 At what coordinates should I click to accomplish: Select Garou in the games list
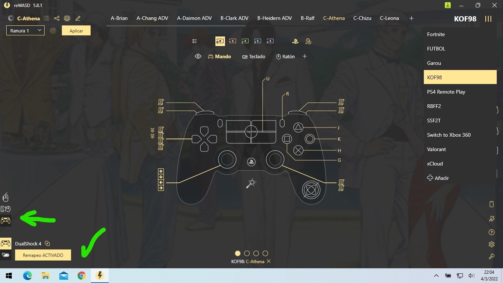point(460,63)
